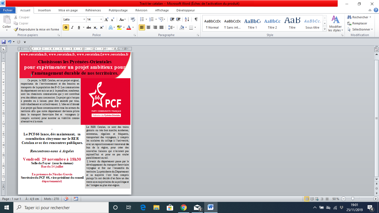The width and height of the screenshot is (379, 213).
Task: Increase paragraph indent
Action: [x=178, y=19]
